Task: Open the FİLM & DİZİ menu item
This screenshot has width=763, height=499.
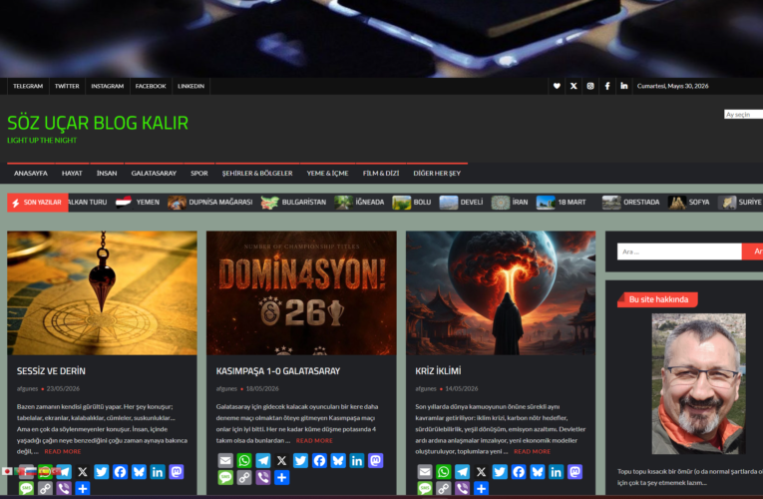Action: pos(381,174)
